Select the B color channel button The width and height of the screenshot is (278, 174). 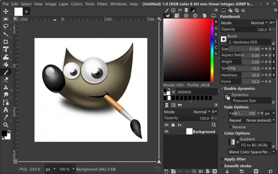tap(216, 34)
